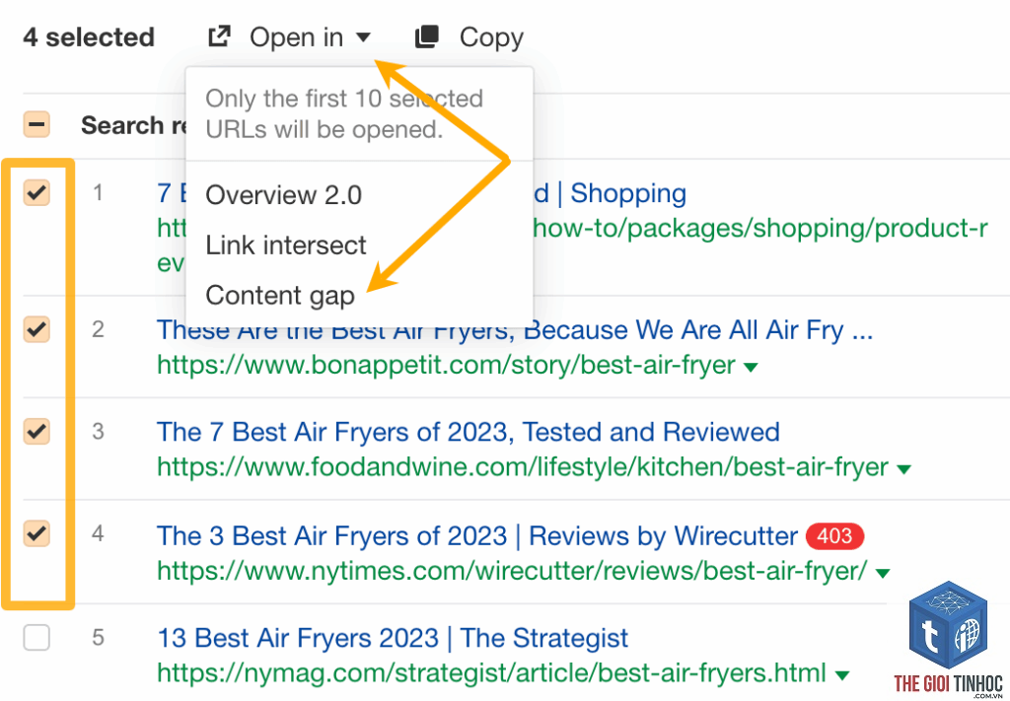Open 'These Are the Best Air Fryers' link

point(515,330)
